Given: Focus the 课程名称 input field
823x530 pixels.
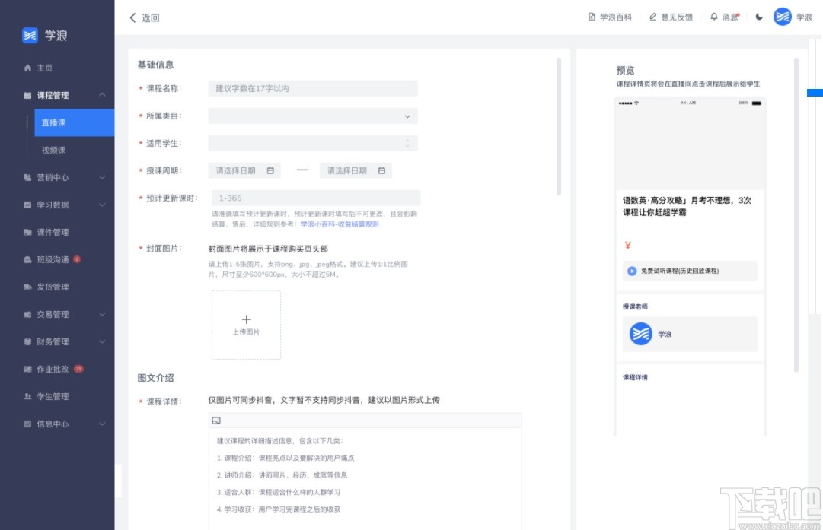Looking at the screenshot, I should click(313, 89).
